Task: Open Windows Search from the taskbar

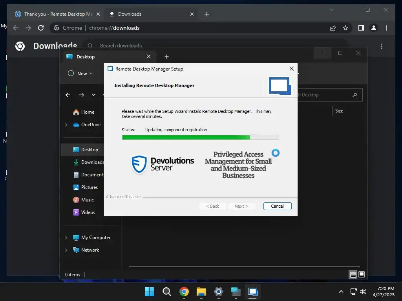Action: click(x=166, y=292)
